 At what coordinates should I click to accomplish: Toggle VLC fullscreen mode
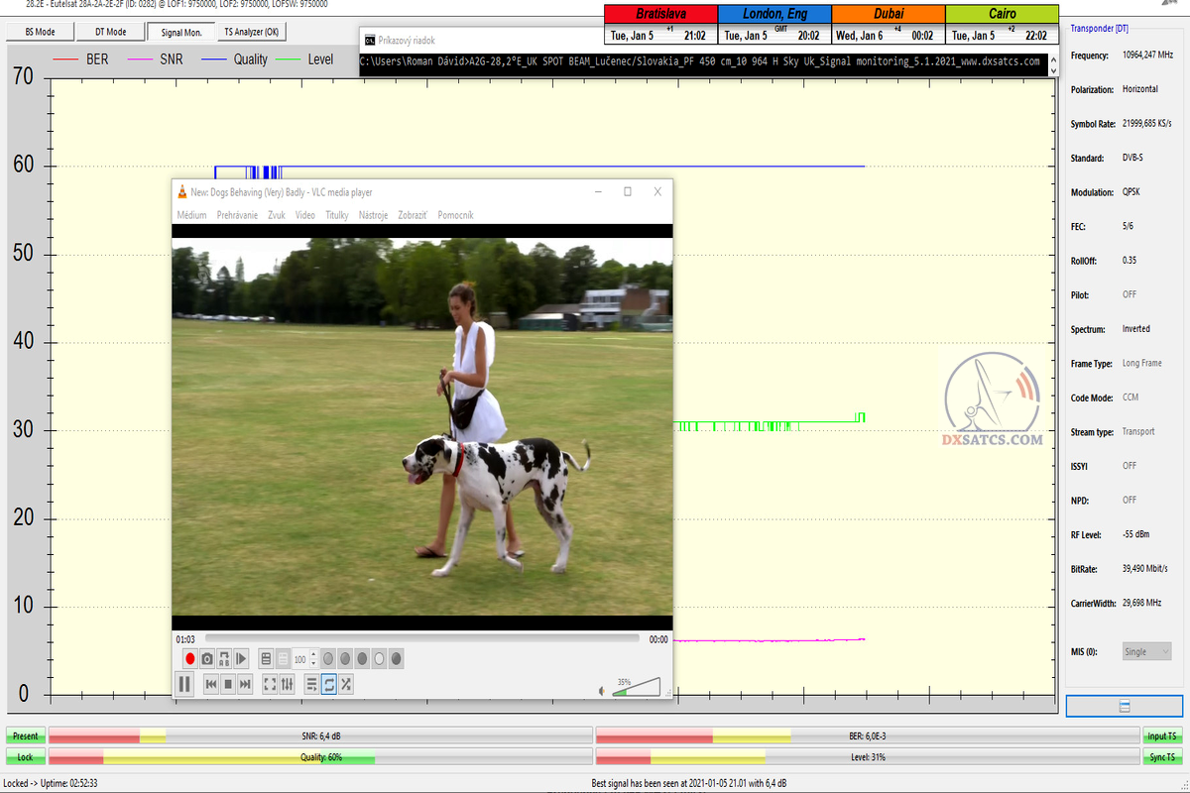tap(270, 684)
